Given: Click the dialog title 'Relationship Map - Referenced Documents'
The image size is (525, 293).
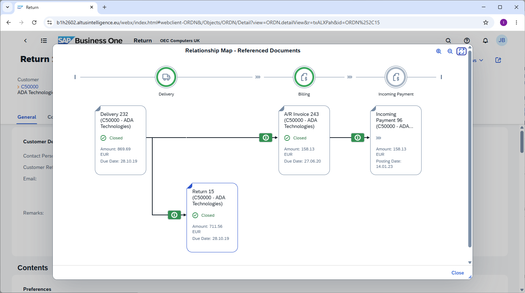Looking at the screenshot, I should click(x=243, y=51).
